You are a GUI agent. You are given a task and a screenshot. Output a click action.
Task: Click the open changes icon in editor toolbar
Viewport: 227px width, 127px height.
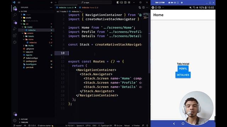pyautogui.click(x=140, y=7)
